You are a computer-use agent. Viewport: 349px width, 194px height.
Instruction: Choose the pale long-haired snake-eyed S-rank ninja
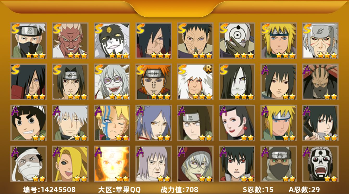click(x=237, y=82)
